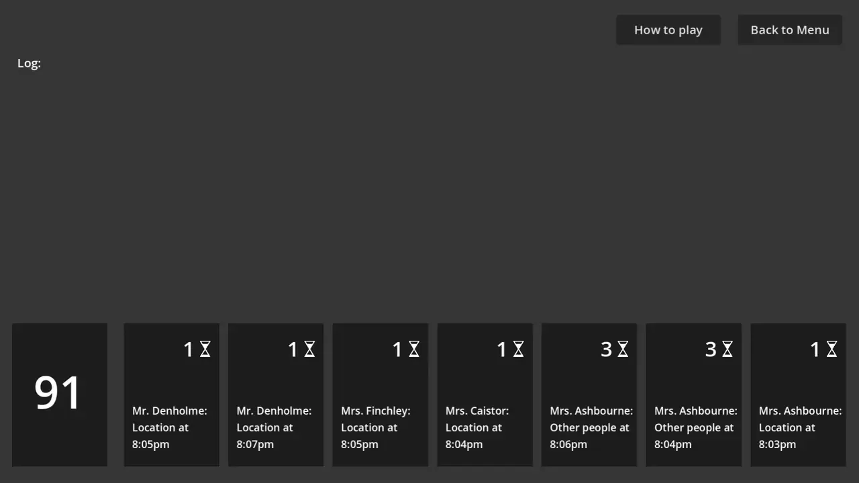The image size is (859, 483).
Task: Select Mr. Denholme location at 8:07pm card
Action: tap(276, 394)
